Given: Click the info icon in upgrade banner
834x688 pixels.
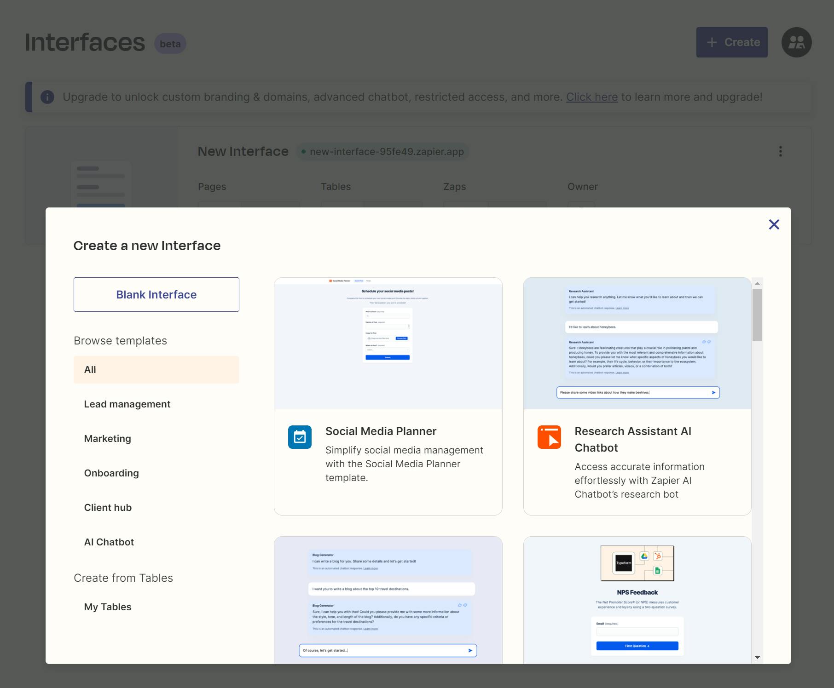Looking at the screenshot, I should (47, 97).
